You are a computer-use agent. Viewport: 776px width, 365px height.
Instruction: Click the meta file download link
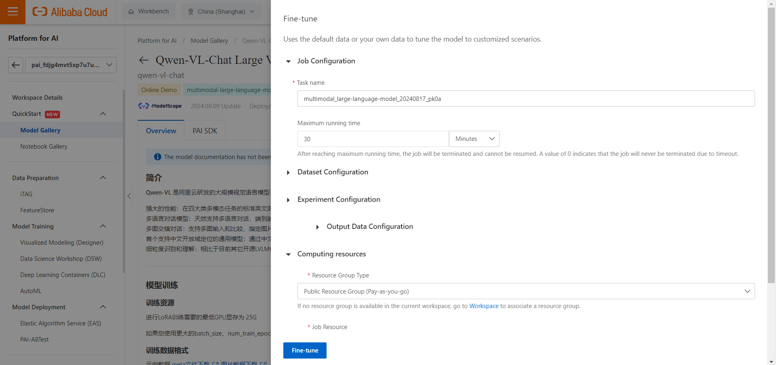click(x=195, y=363)
